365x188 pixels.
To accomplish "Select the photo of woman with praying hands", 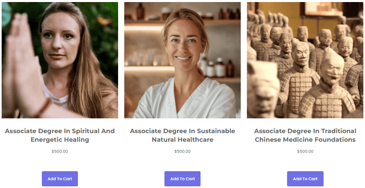I will point(60,60).
